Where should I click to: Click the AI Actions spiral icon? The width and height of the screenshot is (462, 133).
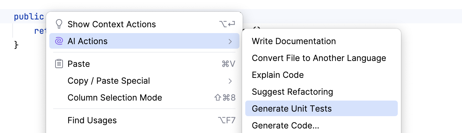pos(59,41)
